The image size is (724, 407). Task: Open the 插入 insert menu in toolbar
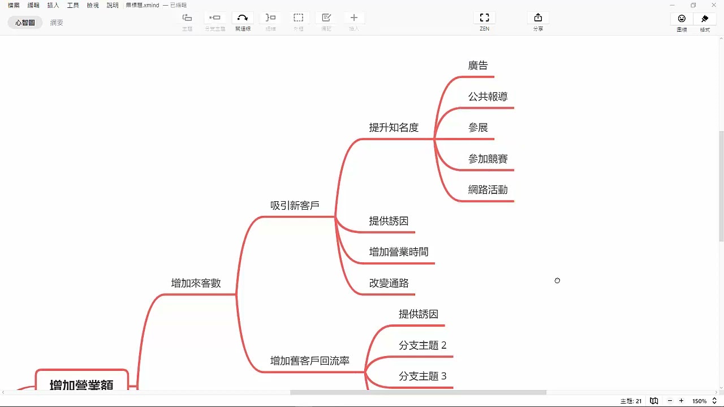click(x=53, y=5)
